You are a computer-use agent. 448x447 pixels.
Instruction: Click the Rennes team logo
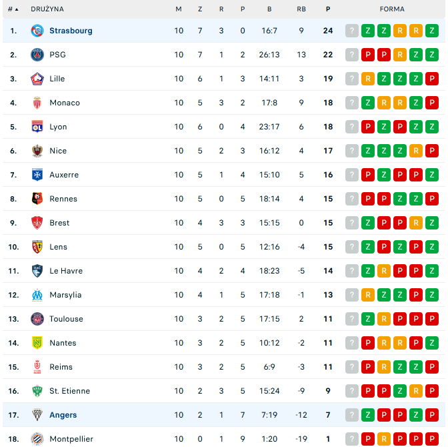point(37,199)
